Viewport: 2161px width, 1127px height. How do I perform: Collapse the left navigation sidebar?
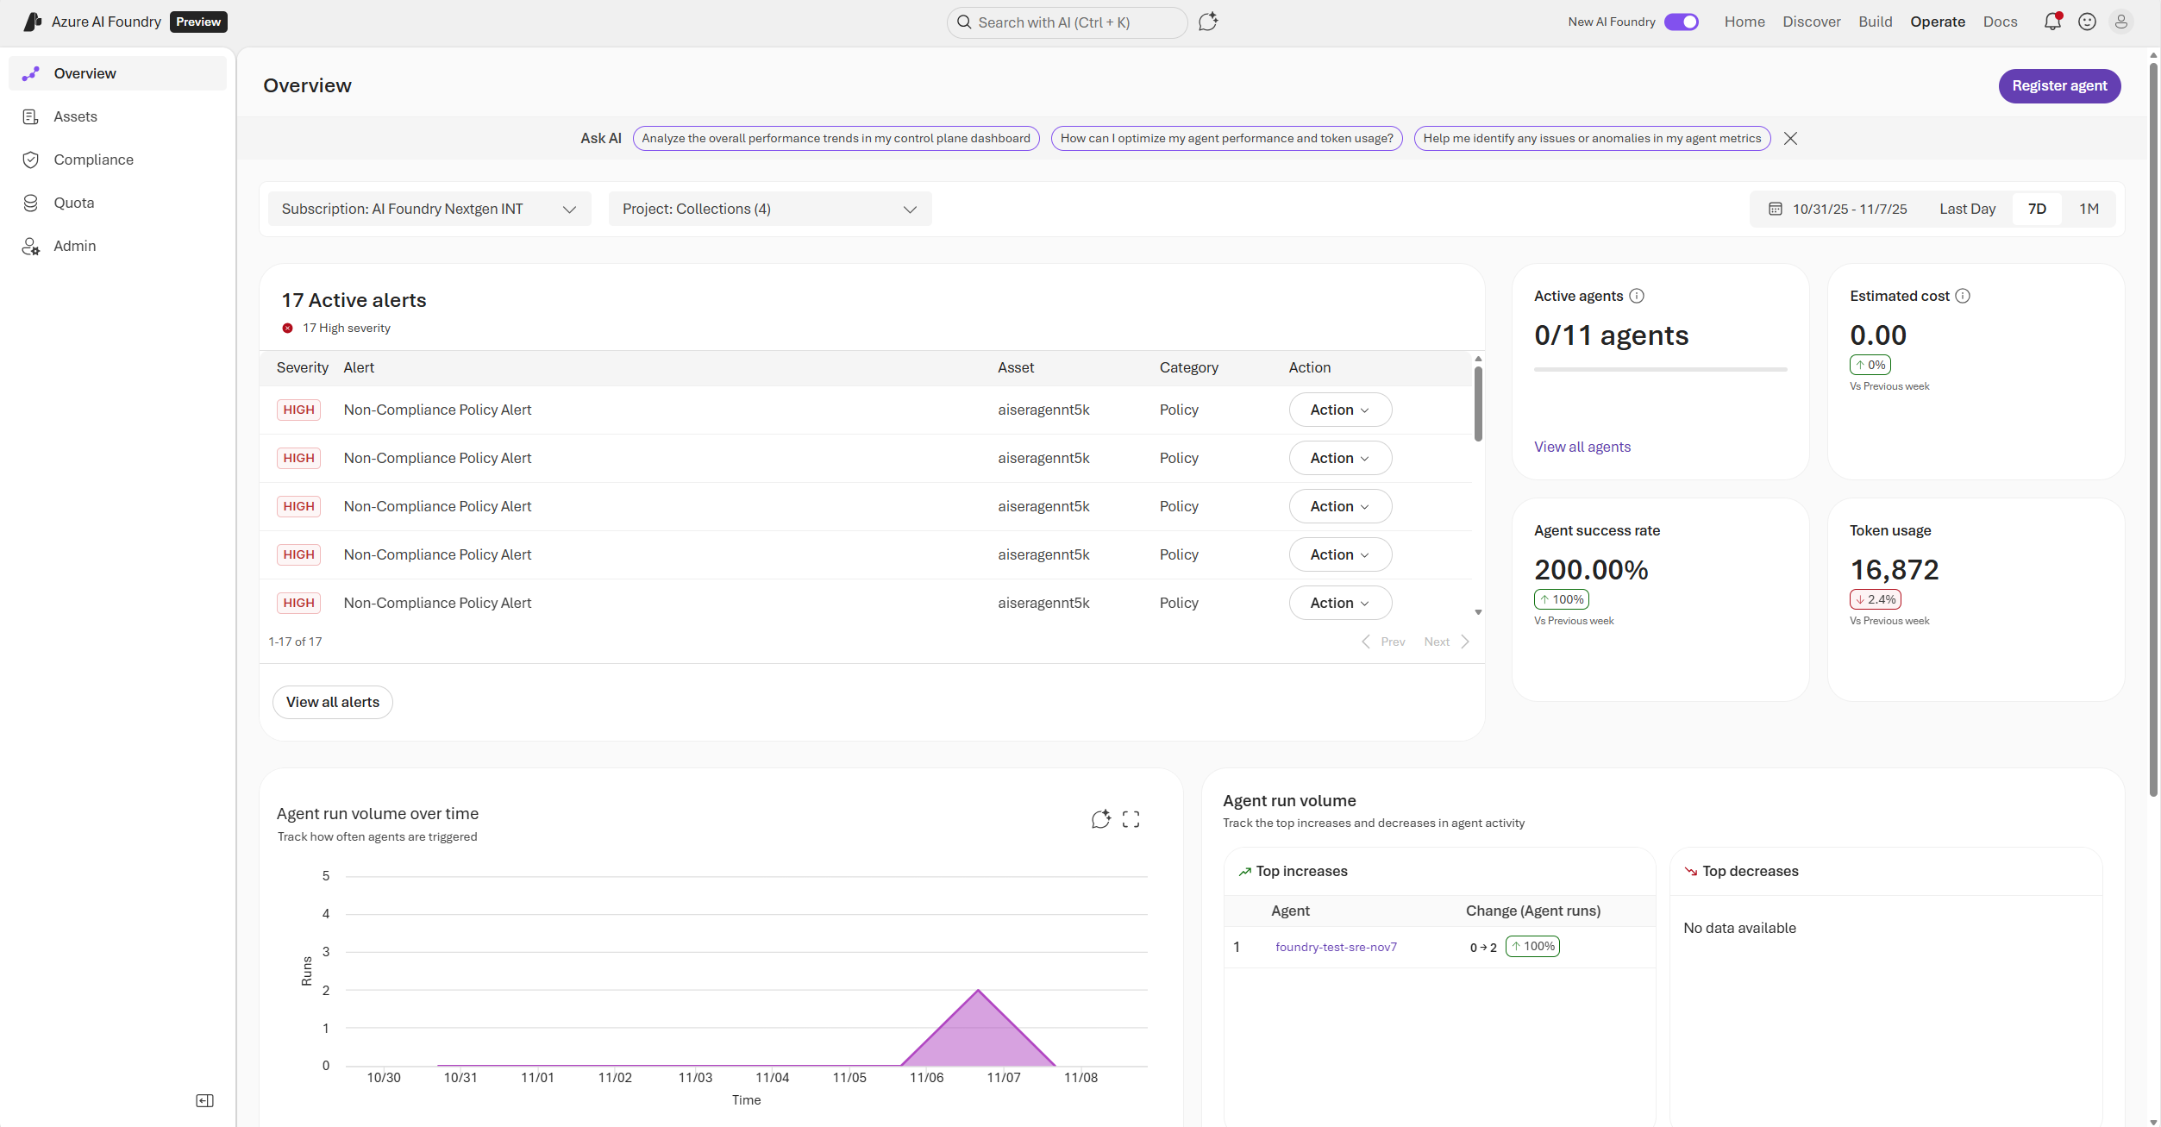(205, 1100)
